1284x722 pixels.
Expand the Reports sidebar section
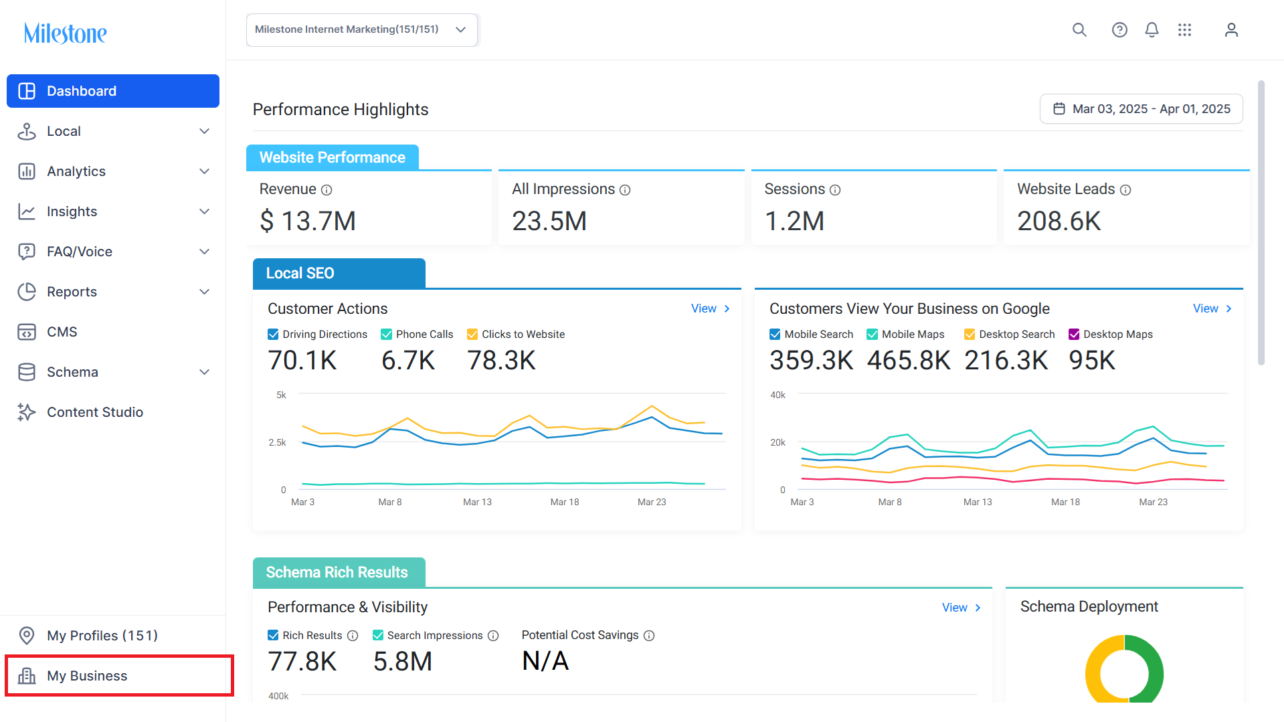(x=113, y=292)
